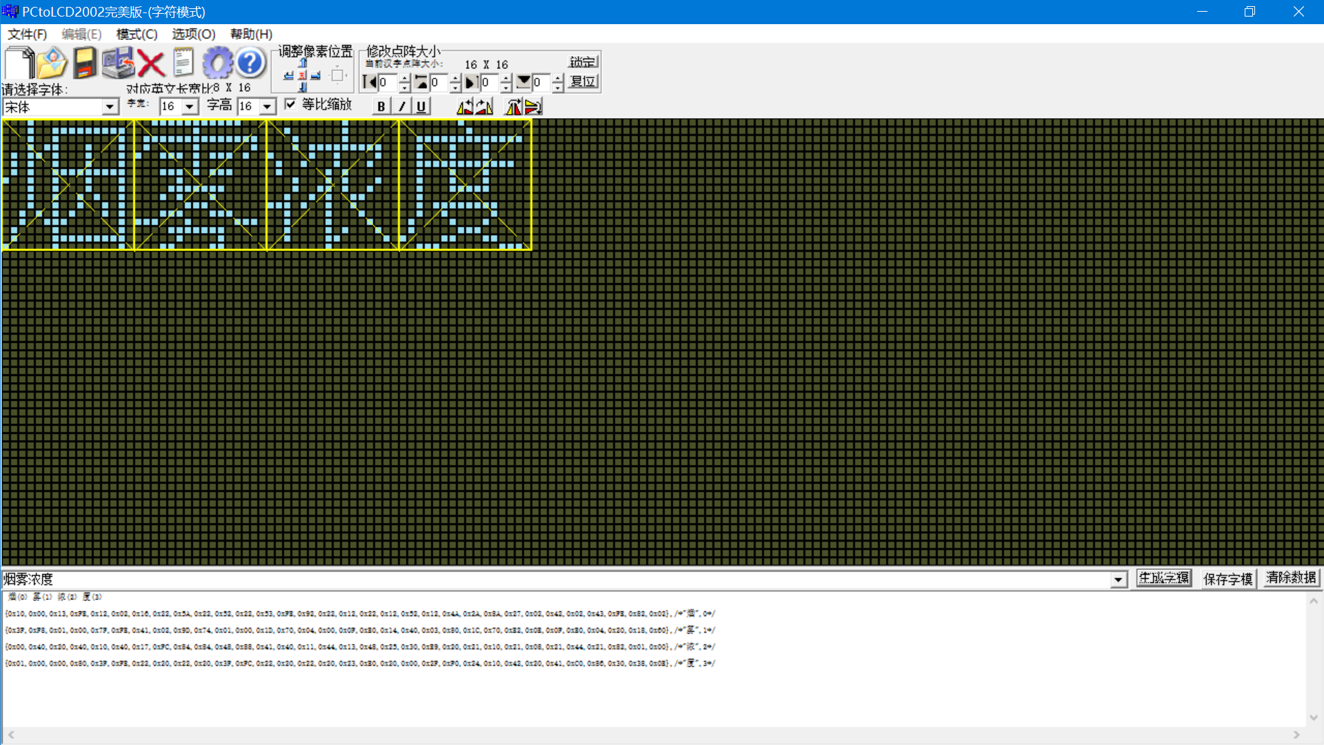The width and height of the screenshot is (1324, 745).
Task: Apply Bold formatting to the character
Action: click(x=380, y=106)
